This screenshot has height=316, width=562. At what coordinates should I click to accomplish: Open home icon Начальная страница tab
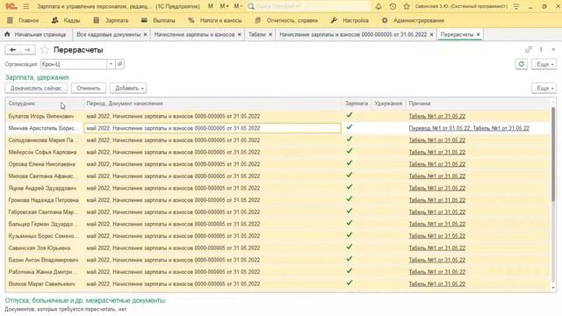7,34
